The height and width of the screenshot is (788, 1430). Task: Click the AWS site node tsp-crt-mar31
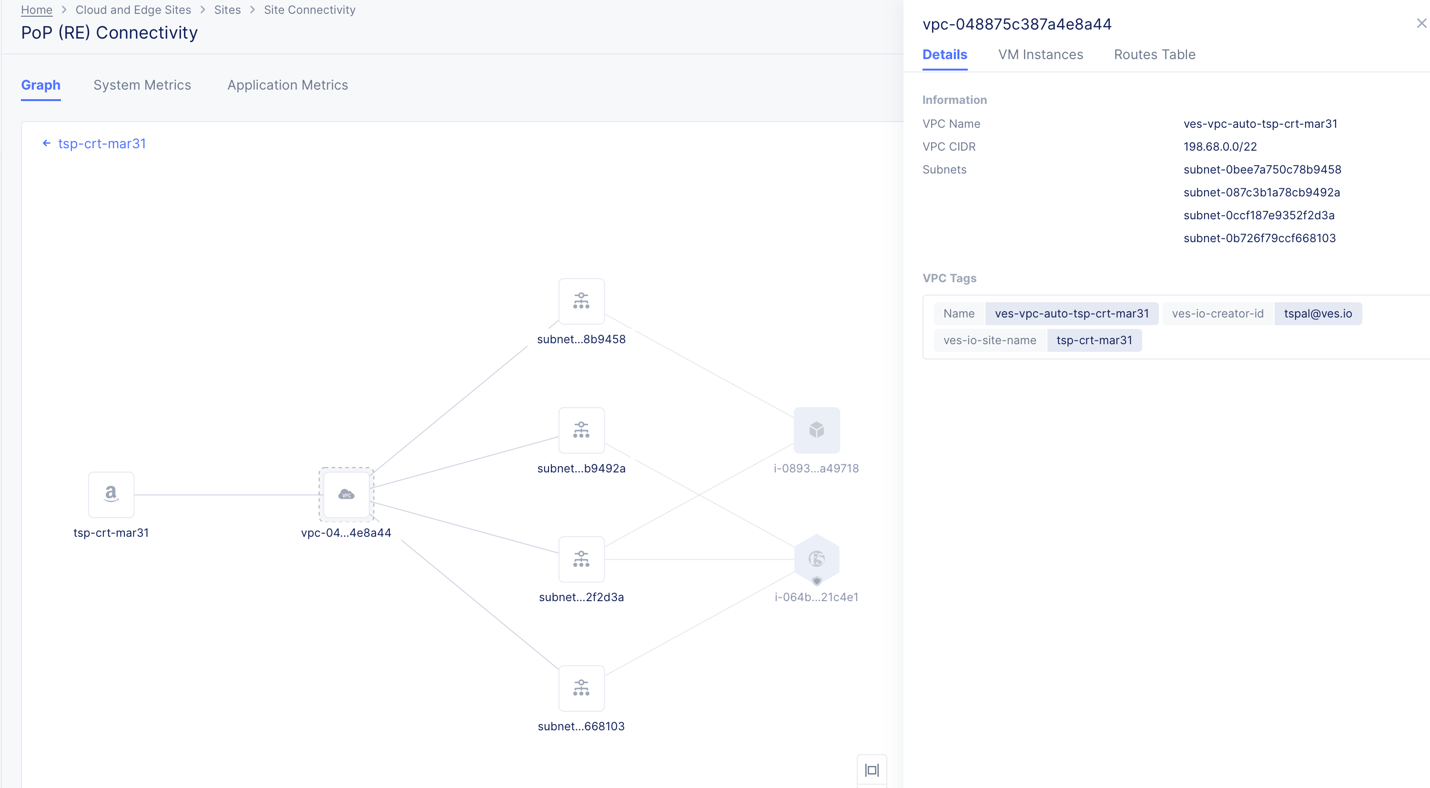pyautogui.click(x=111, y=494)
